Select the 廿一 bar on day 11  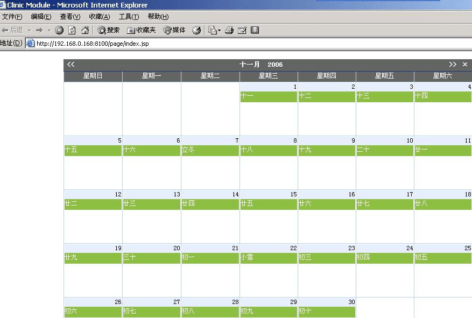[443, 150]
